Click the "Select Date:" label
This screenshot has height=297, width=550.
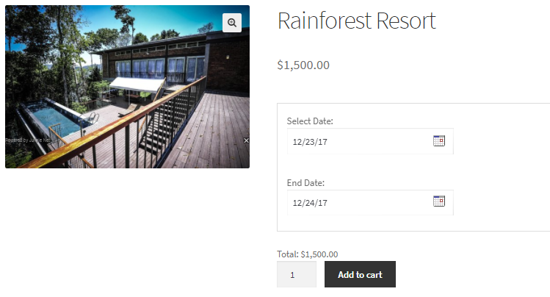[x=310, y=121]
